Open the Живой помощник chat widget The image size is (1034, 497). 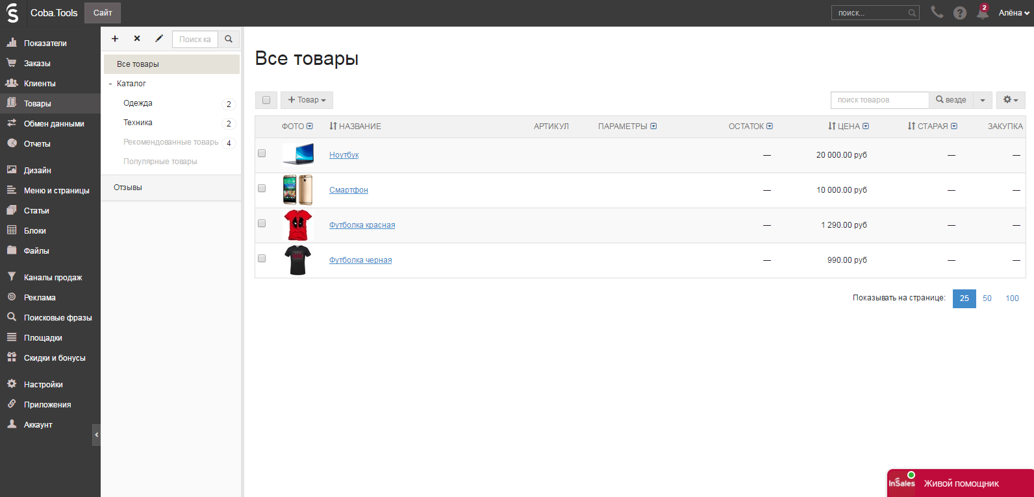(961, 483)
